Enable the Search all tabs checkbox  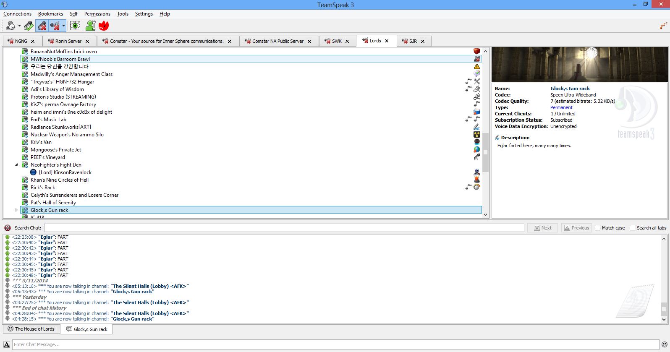[x=633, y=228]
